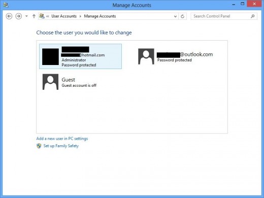Select the Guest account
The width and height of the screenshot is (264, 198).
70,82
